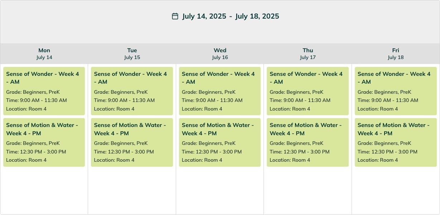The width and height of the screenshot is (440, 215).
Task: Open Wednesday's Sense of Motion & Water PM event
Action: 220,142
